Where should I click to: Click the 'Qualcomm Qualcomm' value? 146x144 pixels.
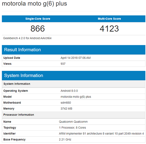73,122
